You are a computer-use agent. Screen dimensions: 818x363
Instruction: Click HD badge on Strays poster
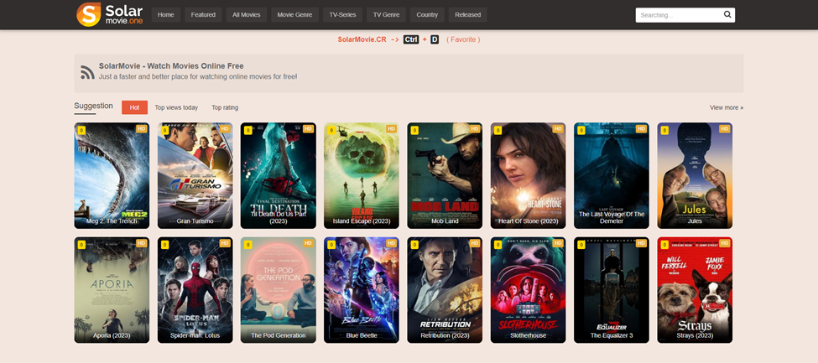point(725,243)
